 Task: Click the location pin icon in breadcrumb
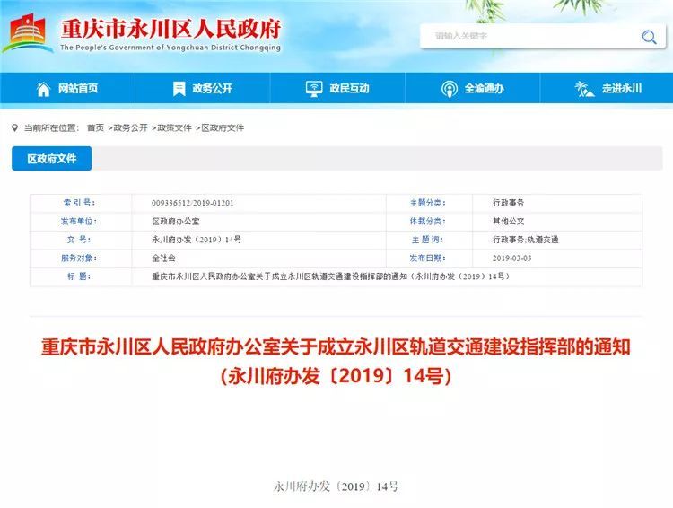[15, 128]
